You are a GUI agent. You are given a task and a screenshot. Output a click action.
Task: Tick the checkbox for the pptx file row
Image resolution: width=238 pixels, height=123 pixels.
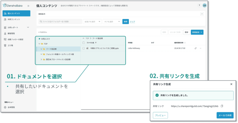point(84,48)
